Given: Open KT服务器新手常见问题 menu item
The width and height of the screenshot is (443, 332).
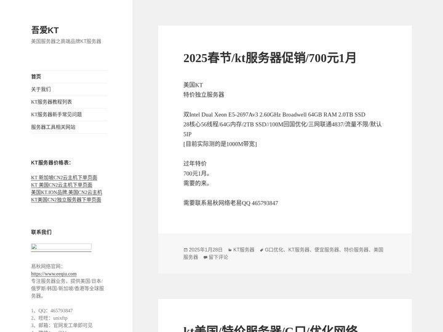Looking at the screenshot, I should [x=57, y=114].
